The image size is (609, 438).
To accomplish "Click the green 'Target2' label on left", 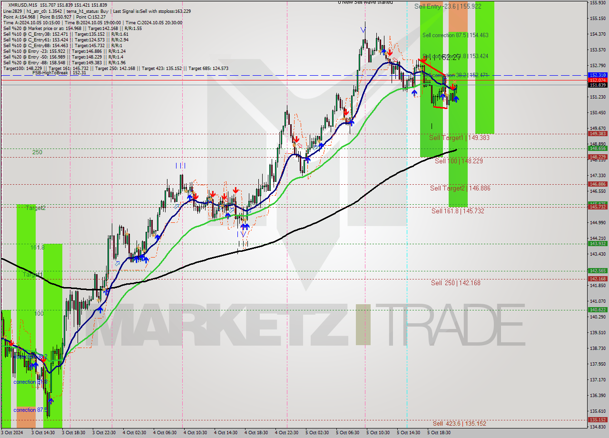I will [x=36, y=208].
